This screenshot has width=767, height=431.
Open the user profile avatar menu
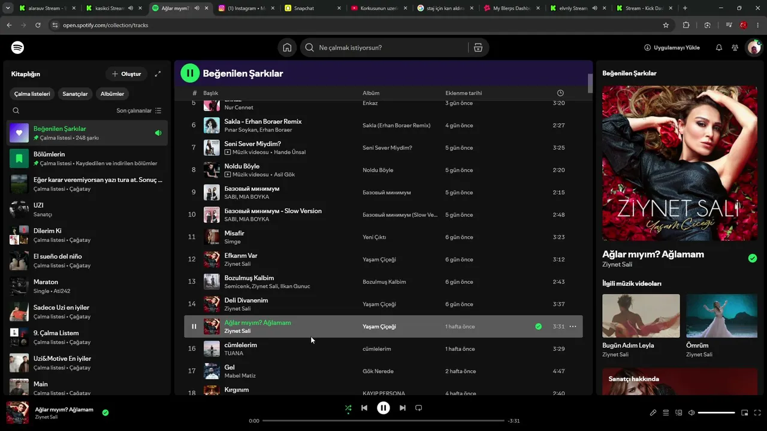click(753, 48)
